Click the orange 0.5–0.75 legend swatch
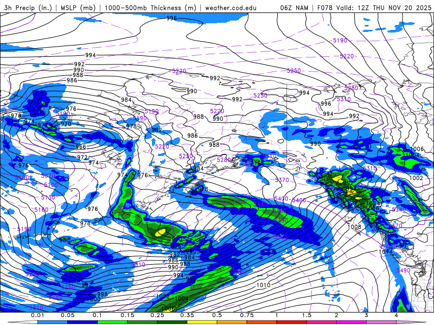The width and height of the screenshot is (434, 325). pos(232,322)
